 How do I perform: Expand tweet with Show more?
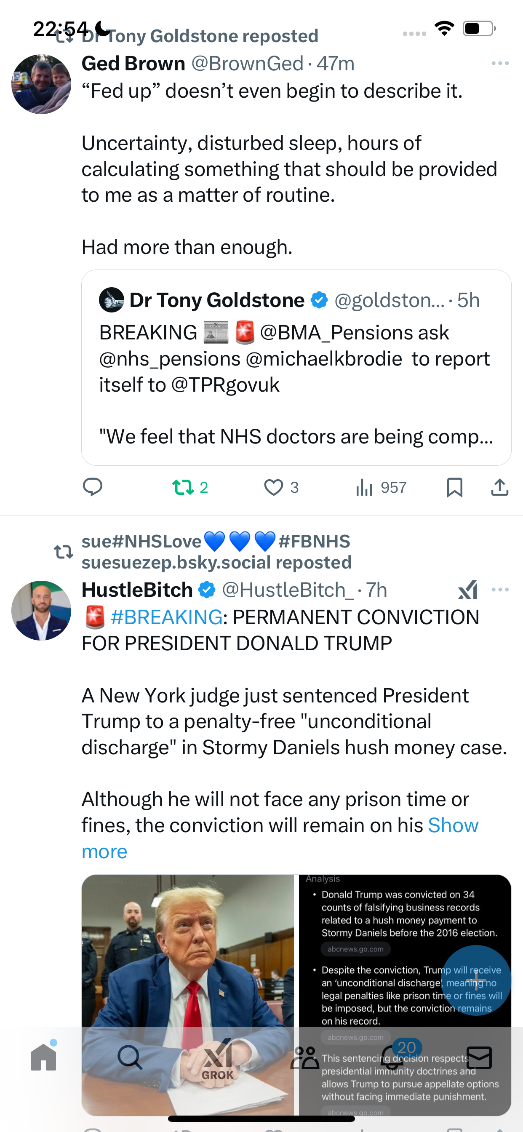click(280, 838)
